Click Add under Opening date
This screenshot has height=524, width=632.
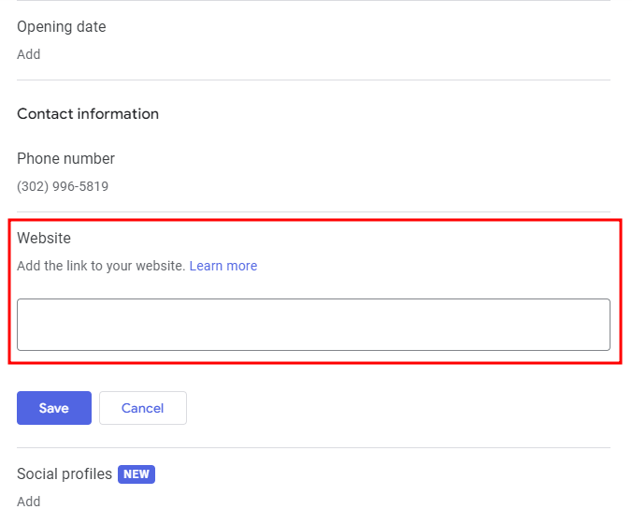[29, 54]
